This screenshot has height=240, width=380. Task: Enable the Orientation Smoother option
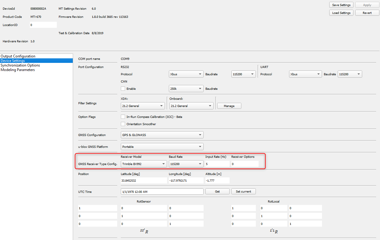coord(123,124)
